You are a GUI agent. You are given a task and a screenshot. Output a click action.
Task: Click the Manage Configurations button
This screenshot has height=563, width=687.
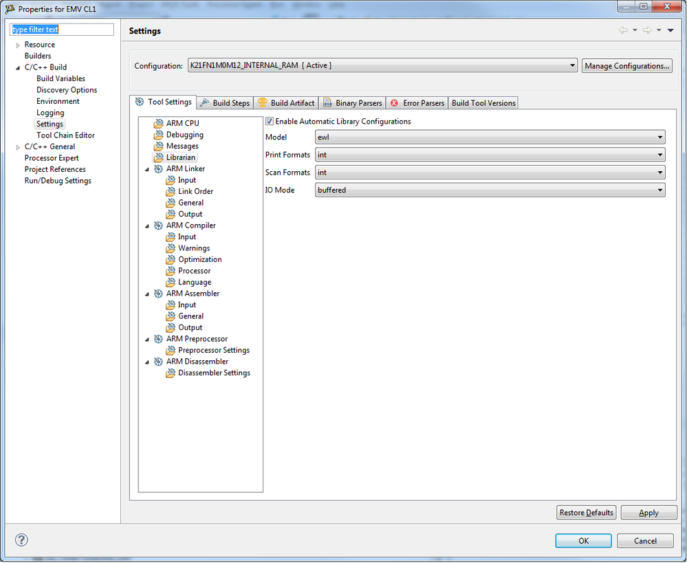point(627,66)
